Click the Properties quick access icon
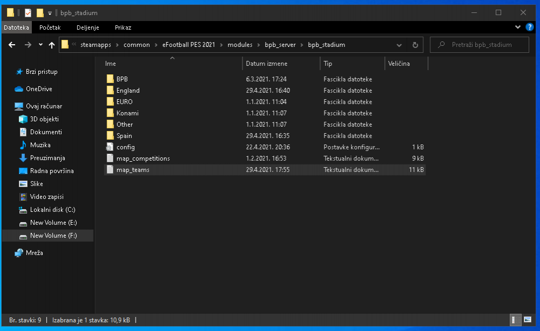 click(28, 12)
